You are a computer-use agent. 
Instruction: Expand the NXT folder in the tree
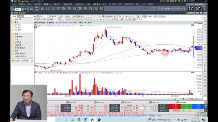(x=13, y=27)
